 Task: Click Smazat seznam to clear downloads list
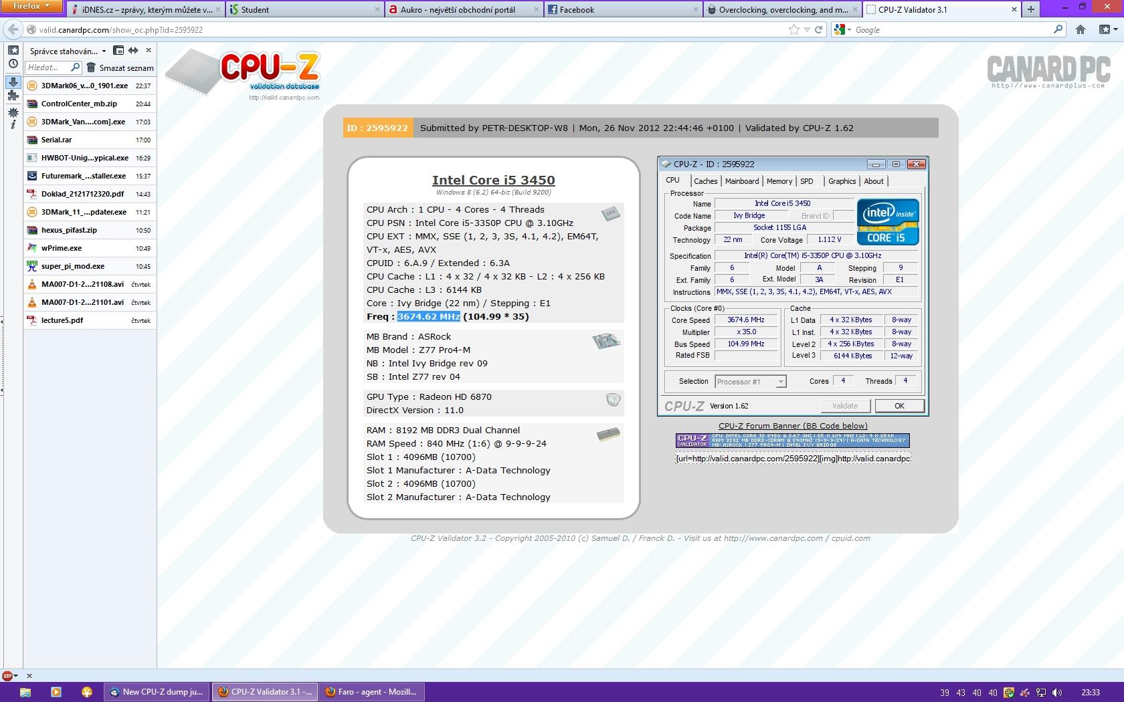click(126, 68)
